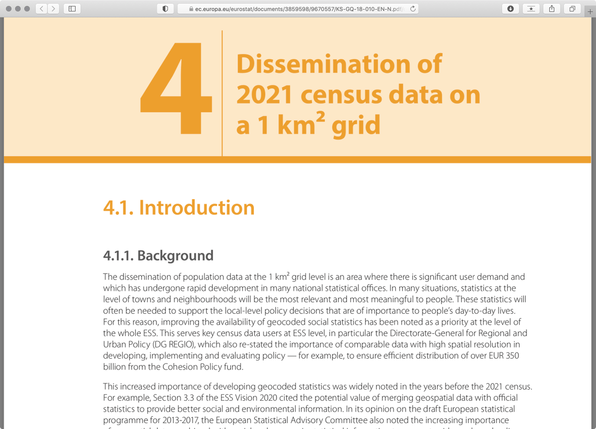Click the large orange chapter number 4

[x=176, y=90]
